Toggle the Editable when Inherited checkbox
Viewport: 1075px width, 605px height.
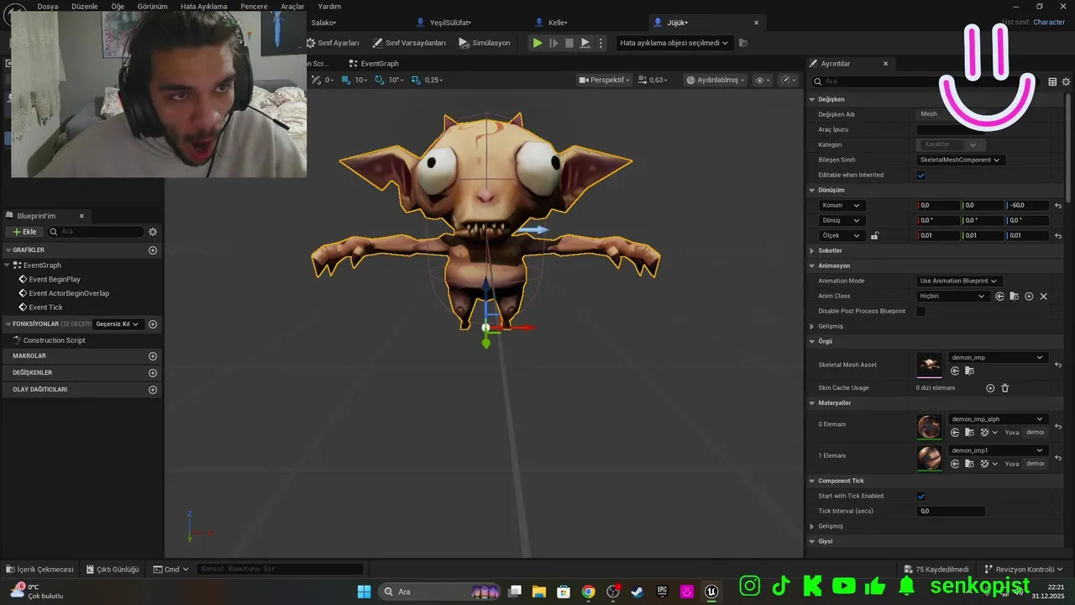click(x=921, y=175)
